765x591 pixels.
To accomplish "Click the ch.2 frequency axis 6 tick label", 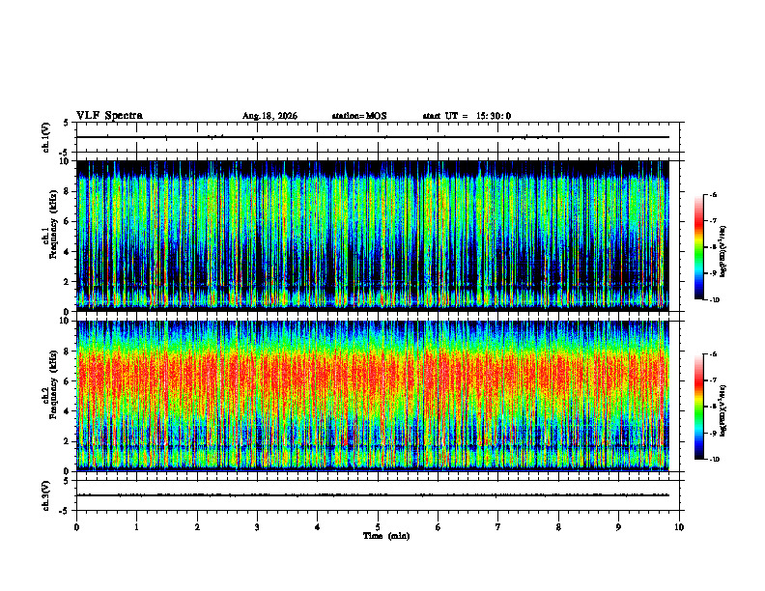I will pos(68,381).
